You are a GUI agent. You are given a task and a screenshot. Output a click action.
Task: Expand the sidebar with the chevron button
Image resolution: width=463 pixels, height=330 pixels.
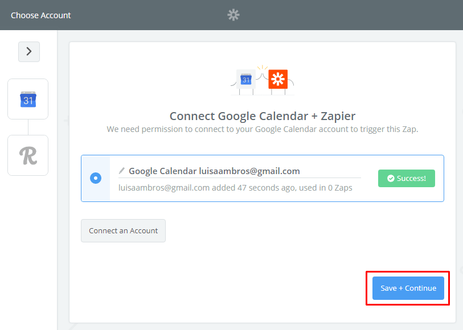28,52
